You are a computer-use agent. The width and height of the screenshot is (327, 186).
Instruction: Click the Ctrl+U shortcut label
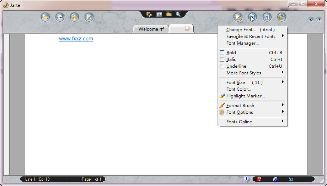coord(275,66)
